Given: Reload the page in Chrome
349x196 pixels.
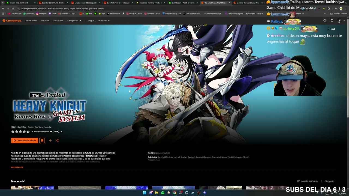Looking at the screenshot, I should [13, 8].
